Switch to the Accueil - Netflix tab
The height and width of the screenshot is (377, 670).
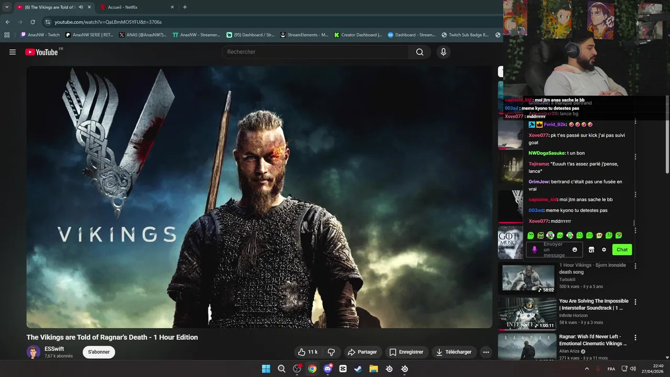(x=138, y=7)
